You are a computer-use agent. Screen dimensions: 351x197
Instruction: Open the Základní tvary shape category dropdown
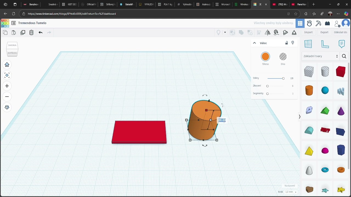point(321,56)
